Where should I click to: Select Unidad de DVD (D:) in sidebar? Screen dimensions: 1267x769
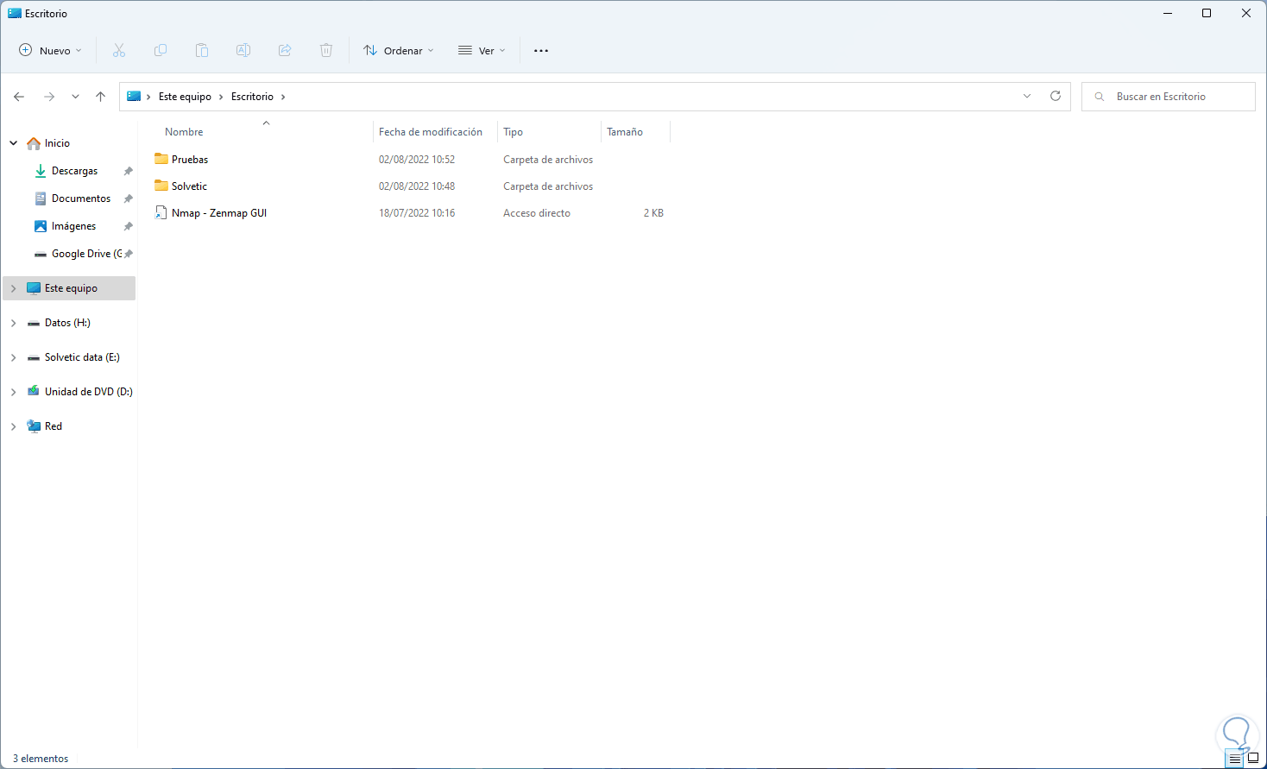pos(89,392)
